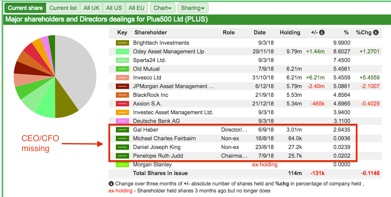Click Invesco's +5.4559 percent change

369,78
